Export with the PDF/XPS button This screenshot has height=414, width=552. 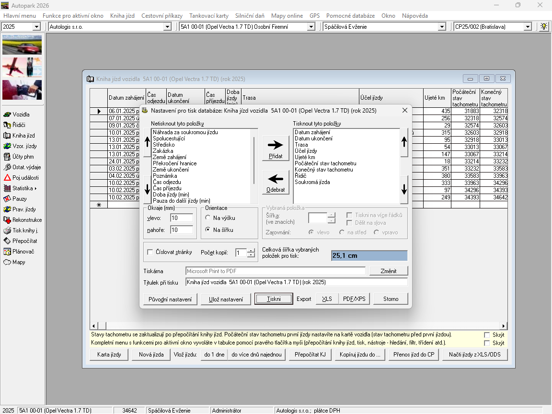[354, 299]
